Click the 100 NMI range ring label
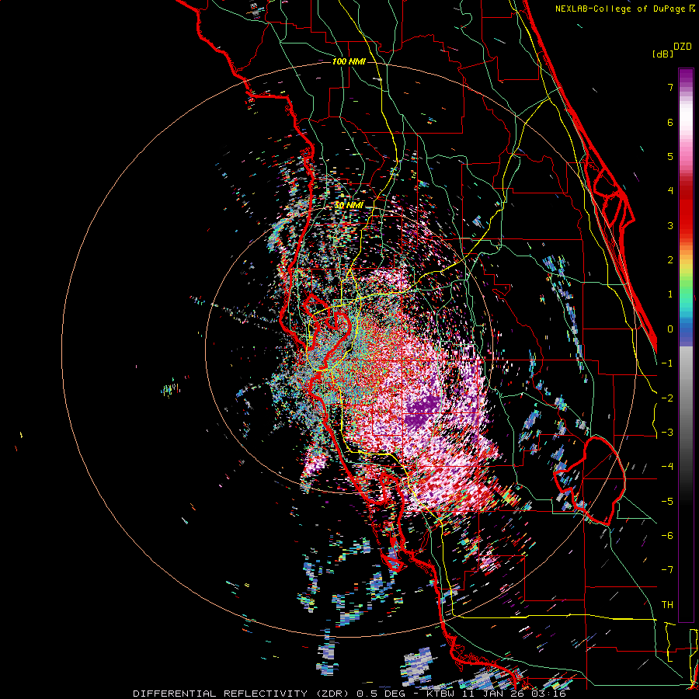699x699 pixels. (x=349, y=61)
